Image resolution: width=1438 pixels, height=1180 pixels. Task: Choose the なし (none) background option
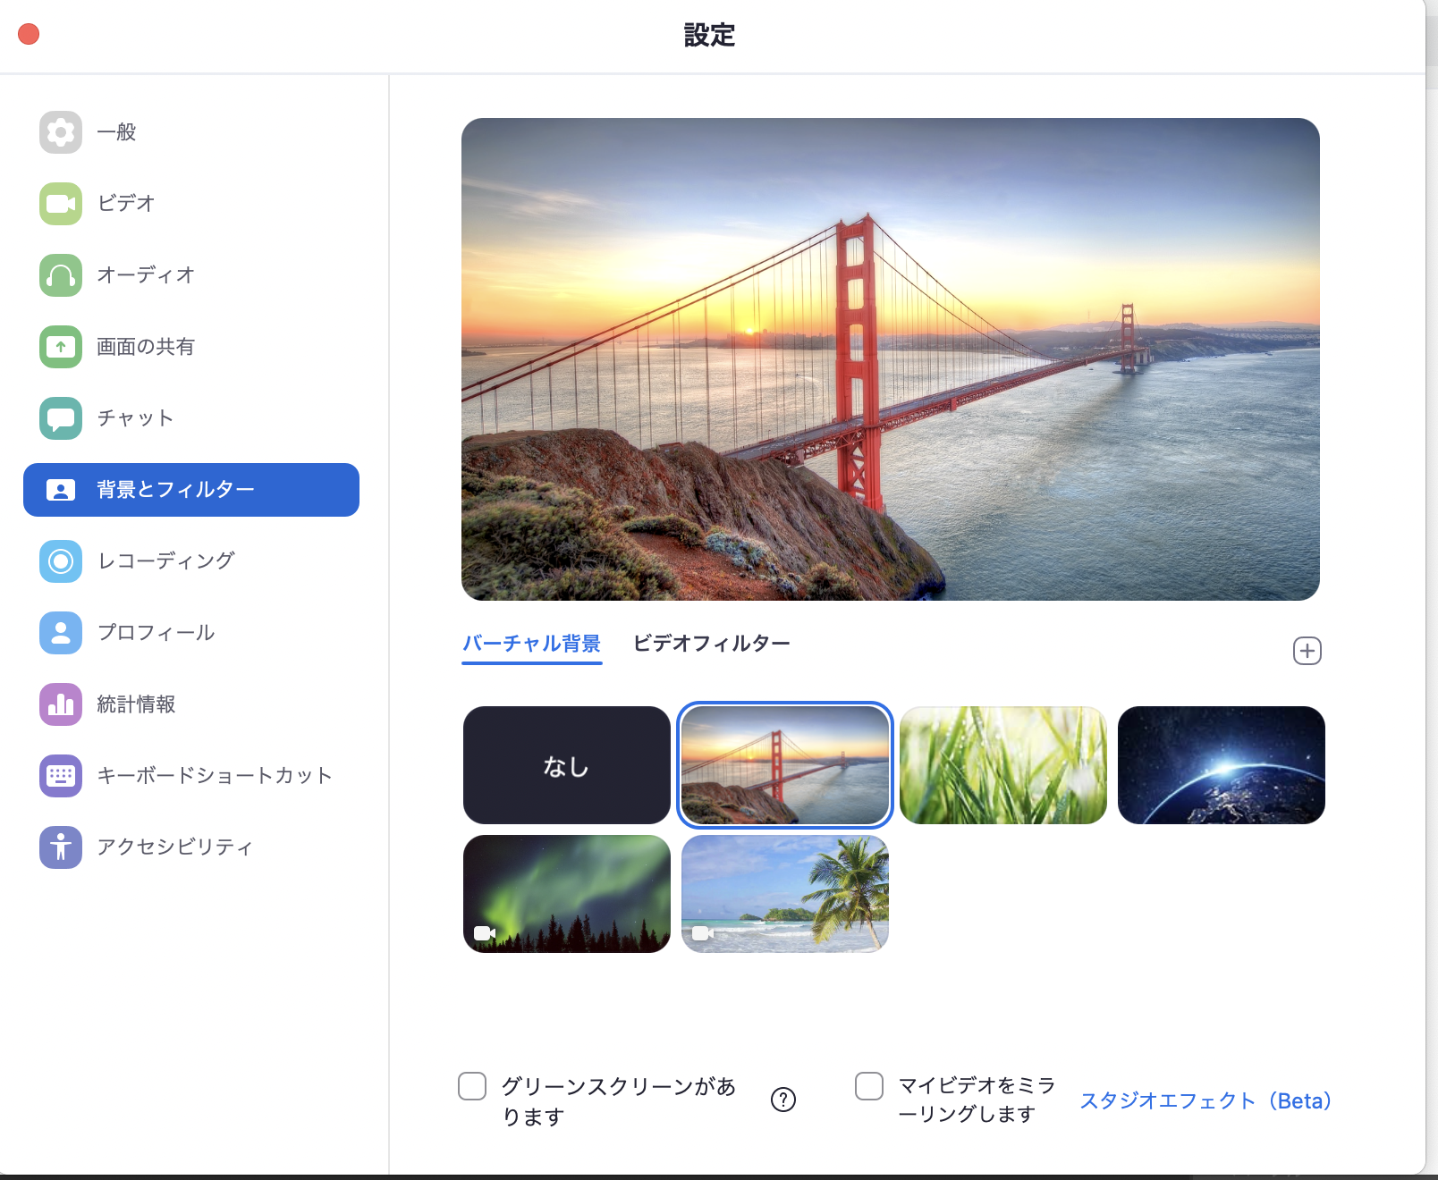566,765
